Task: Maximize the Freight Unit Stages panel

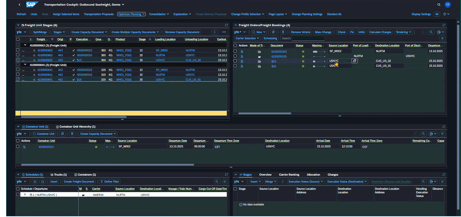Action: [226, 25]
